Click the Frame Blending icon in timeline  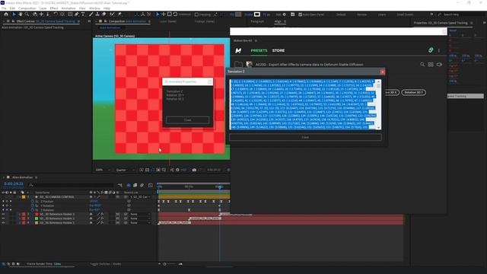click(135, 185)
